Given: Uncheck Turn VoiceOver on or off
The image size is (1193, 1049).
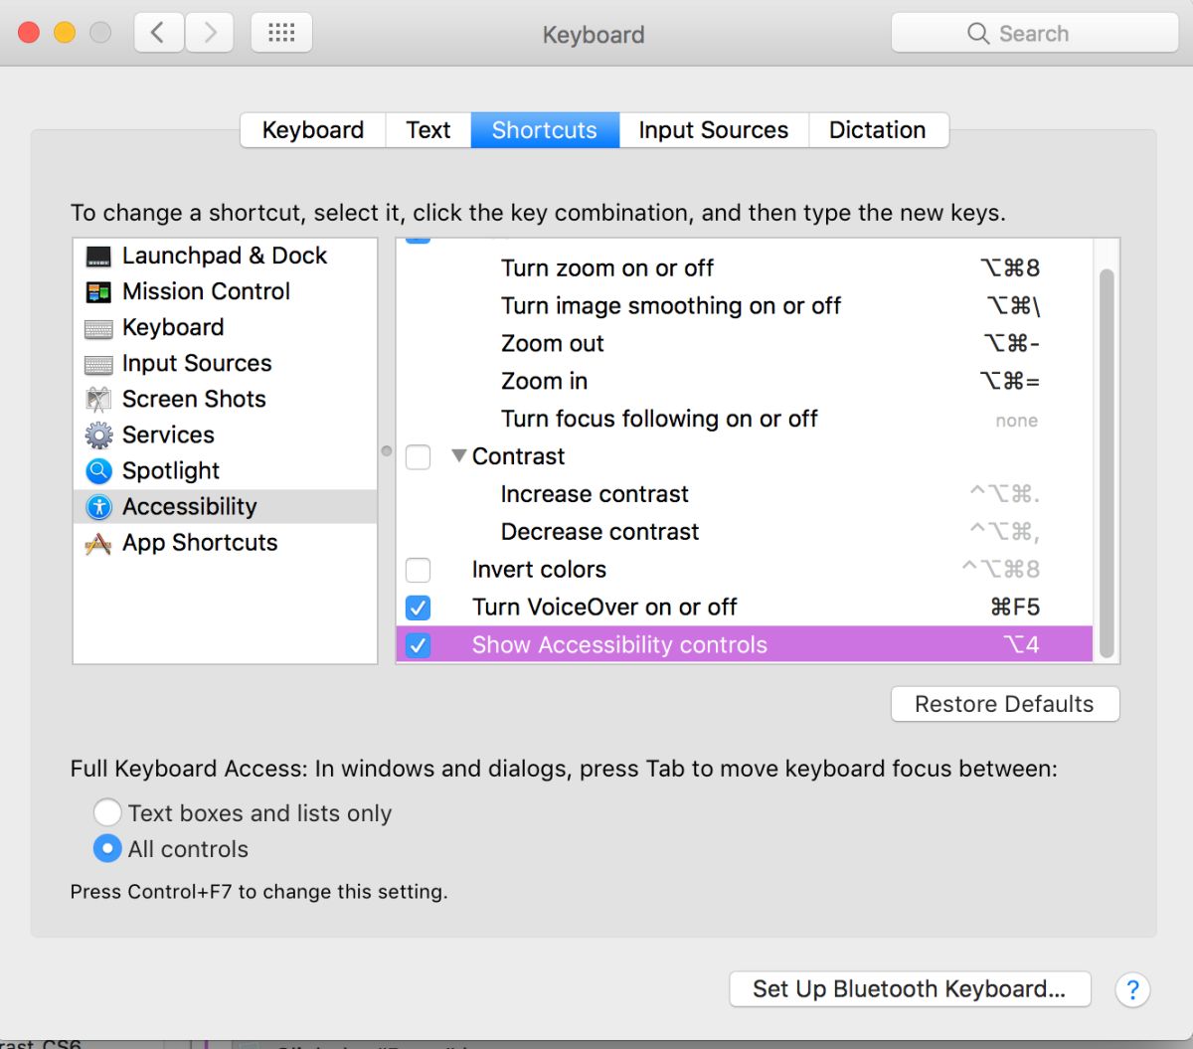Looking at the screenshot, I should coord(419,608).
